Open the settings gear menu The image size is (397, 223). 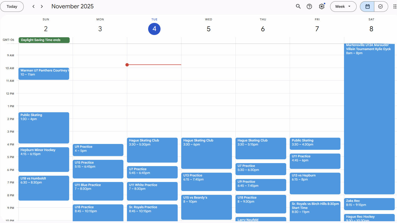(x=322, y=7)
